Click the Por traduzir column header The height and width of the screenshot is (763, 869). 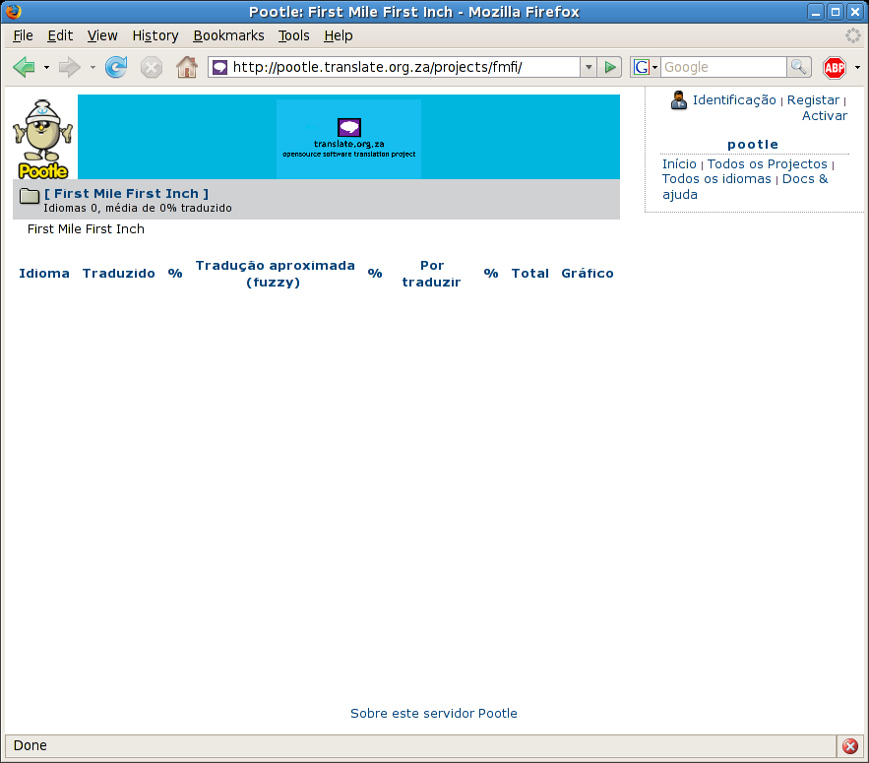click(x=432, y=274)
